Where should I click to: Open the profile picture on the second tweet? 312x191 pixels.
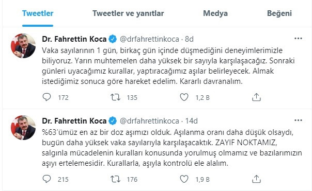[23, 128]
